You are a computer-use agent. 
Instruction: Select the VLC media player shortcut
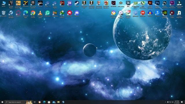coord(40,14)
